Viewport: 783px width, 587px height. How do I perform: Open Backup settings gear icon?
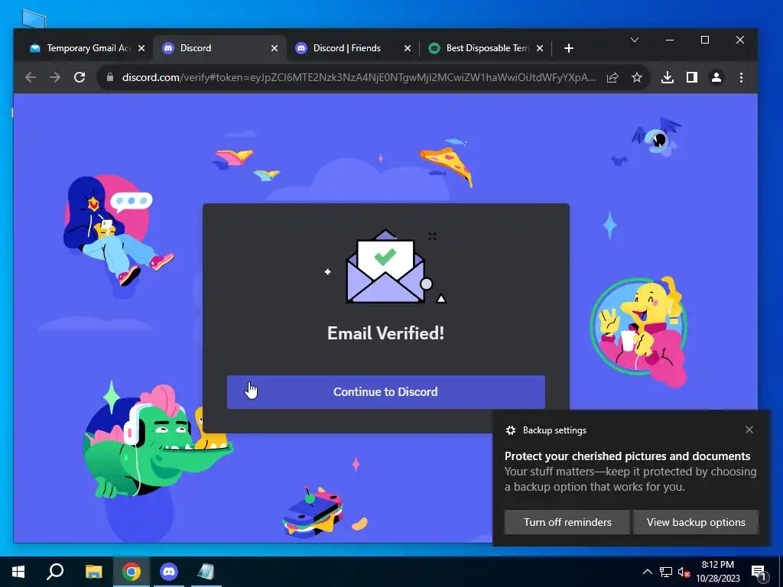(510, 430)
